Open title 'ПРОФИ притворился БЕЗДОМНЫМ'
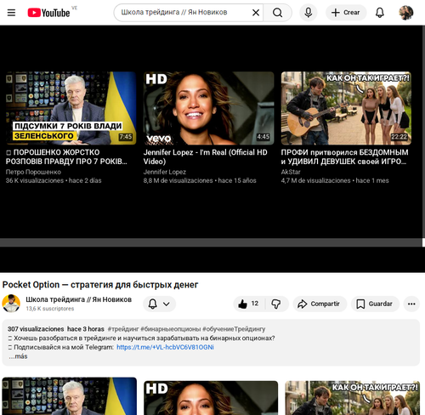This screenshot has width=425, height=415. point(344,156)
